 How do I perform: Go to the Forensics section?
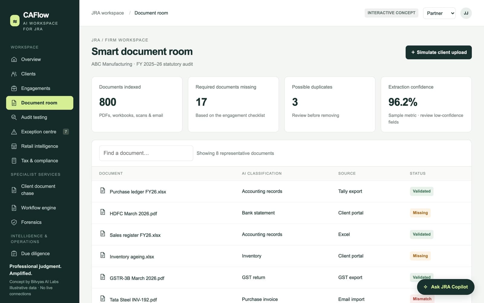tap(40, 222)
